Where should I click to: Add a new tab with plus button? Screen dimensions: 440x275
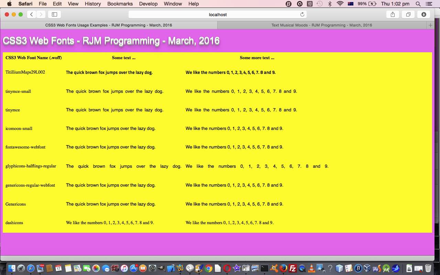click(x=430, y=25)
